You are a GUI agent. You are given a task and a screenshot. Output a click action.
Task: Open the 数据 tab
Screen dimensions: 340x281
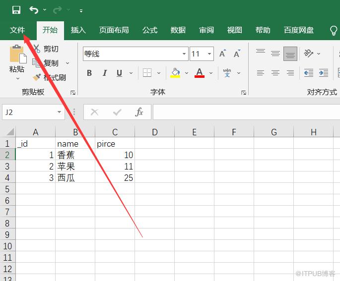(178, 30)
